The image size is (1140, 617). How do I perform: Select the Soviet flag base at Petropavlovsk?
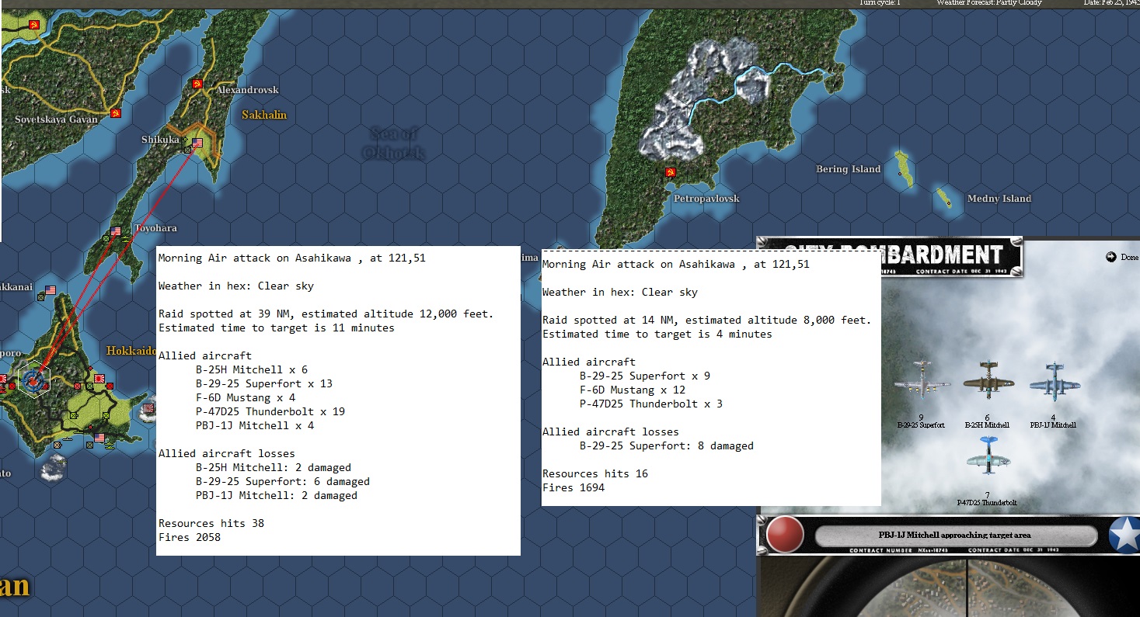pyautogui.click(x=670, y=172)
